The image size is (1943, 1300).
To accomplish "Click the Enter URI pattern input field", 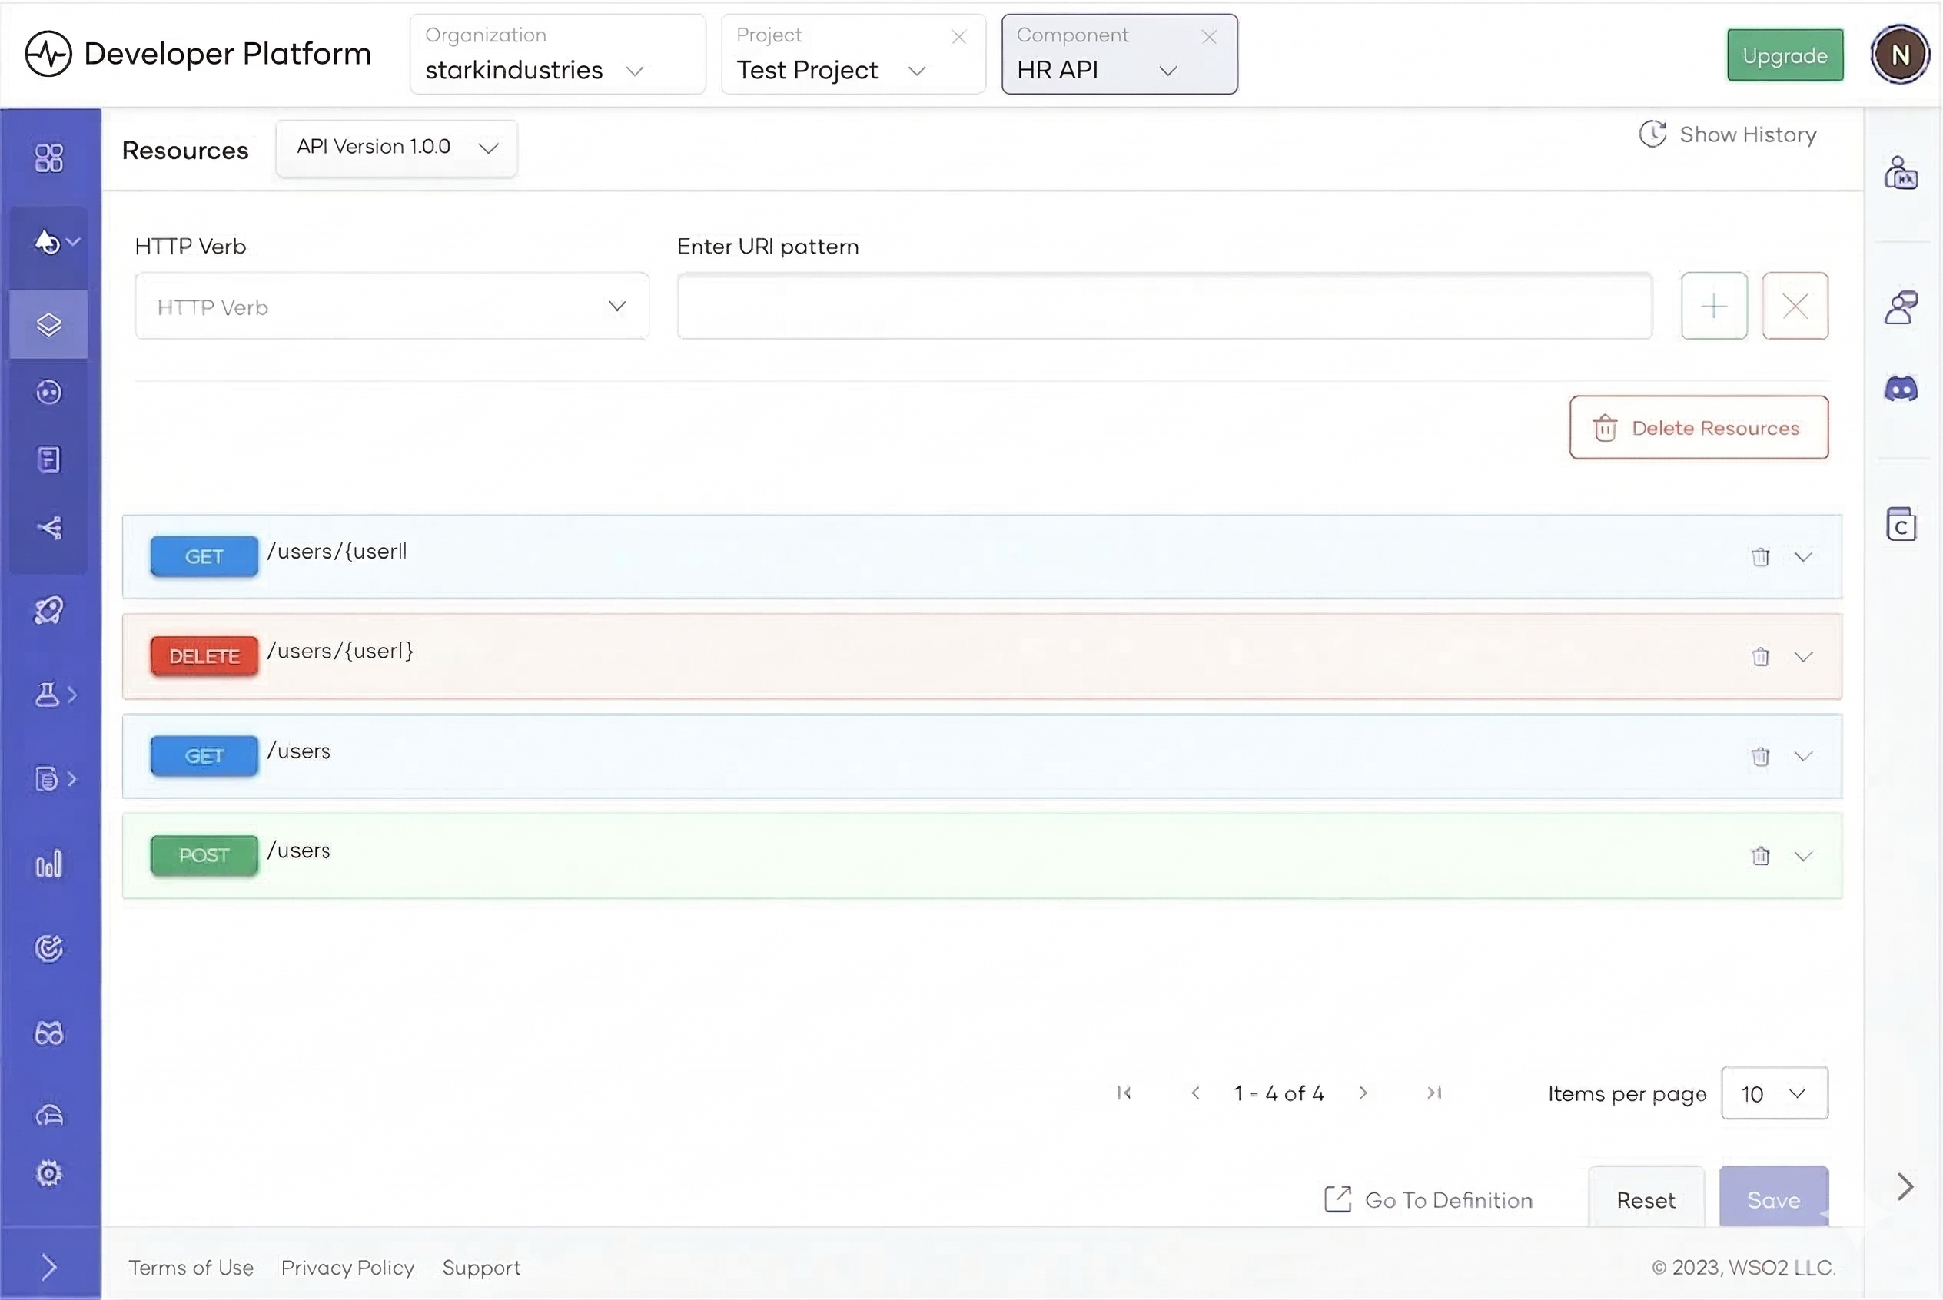I will click(1164, 306).
